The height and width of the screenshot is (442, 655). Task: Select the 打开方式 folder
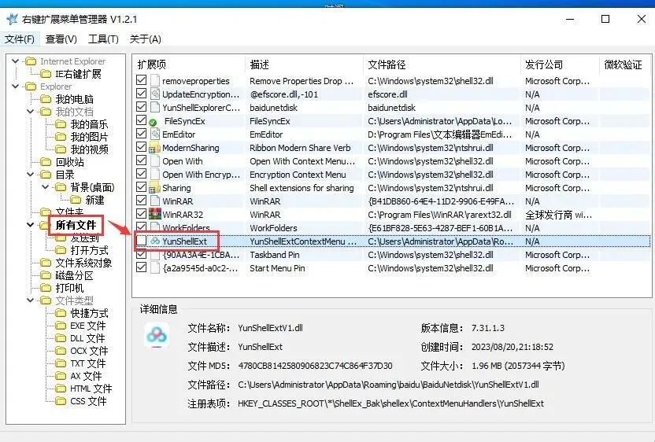[x=89, y=250]
